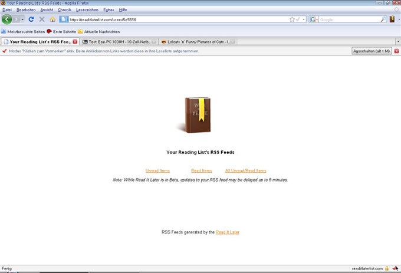This screenshot has width=401, height=273.
Task: Open the Google search engine selector
Action: (313, 19)
